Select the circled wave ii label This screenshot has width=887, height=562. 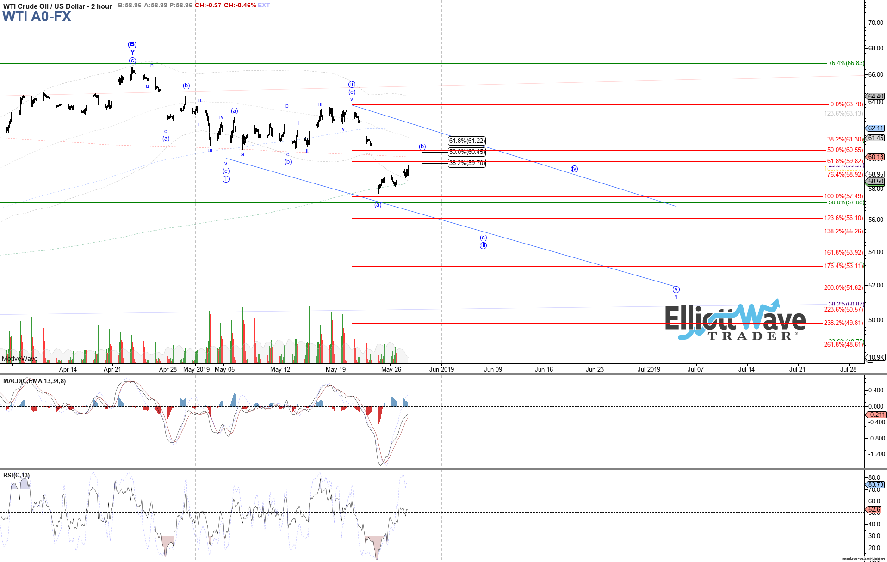352,84
